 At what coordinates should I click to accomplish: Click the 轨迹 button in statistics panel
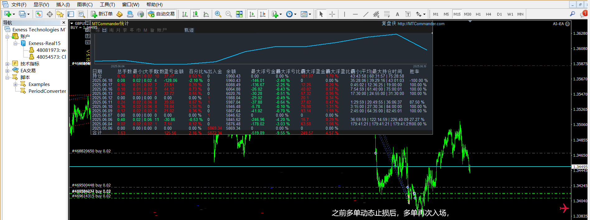point(189,30)
